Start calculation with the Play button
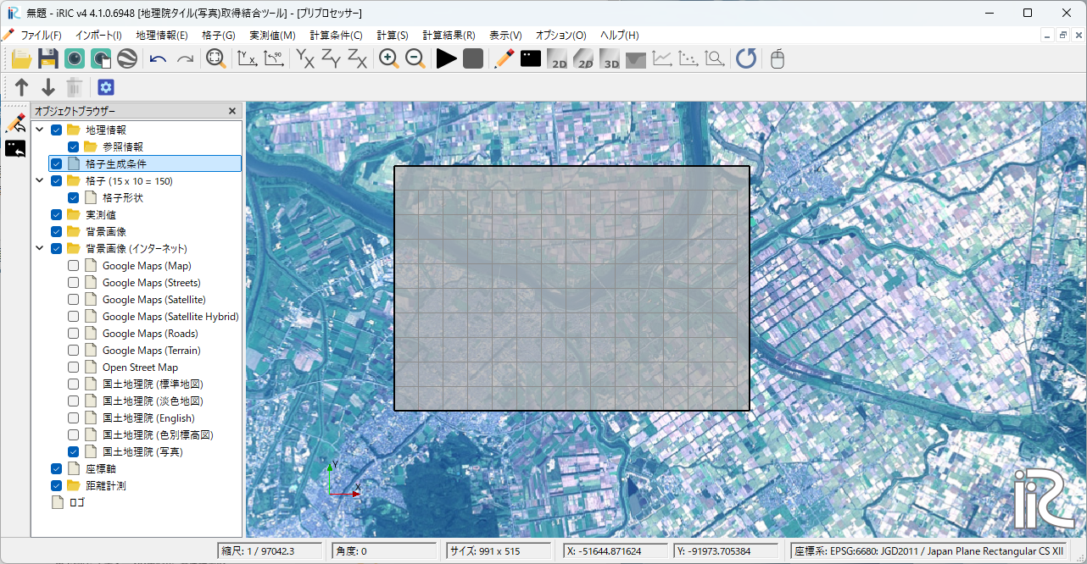 point(447,58)
